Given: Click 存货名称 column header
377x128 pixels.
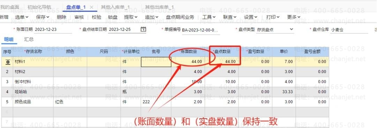Looking at the screenshot, I should pyautogui.click(x=33, y=52).
